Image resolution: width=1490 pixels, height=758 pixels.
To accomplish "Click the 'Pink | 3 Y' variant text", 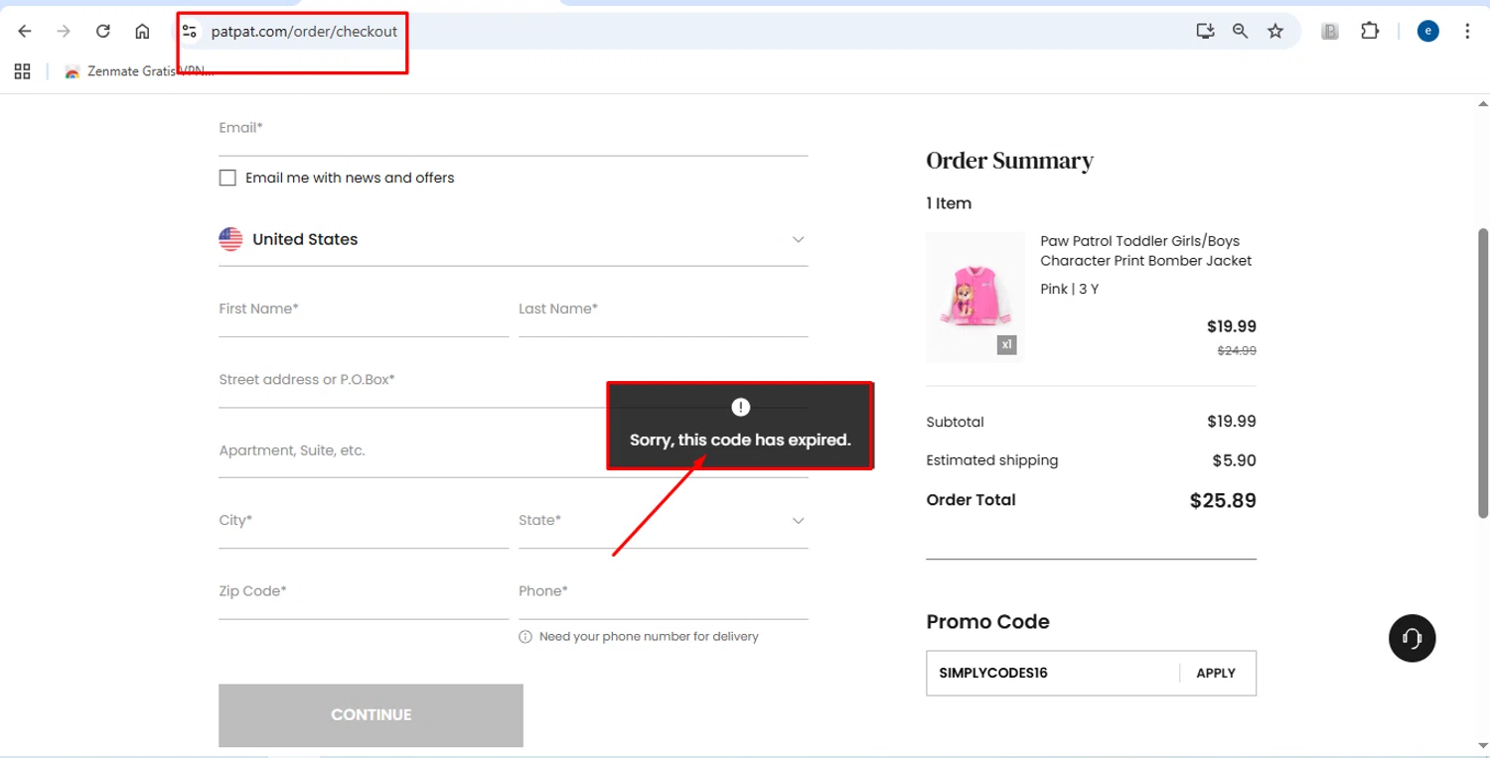I will point(1070,290).
